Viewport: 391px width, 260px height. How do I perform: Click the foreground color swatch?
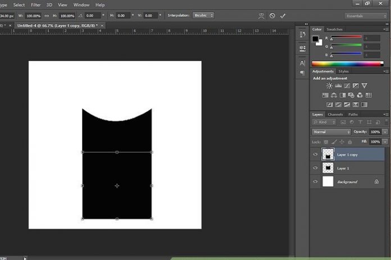click(316, 39)
